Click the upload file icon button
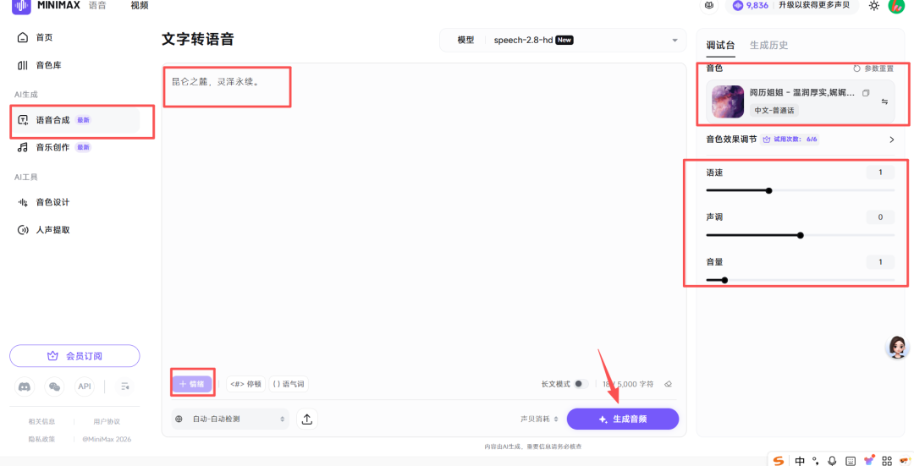This screenshot has width=914, height=466. (307, 419)
